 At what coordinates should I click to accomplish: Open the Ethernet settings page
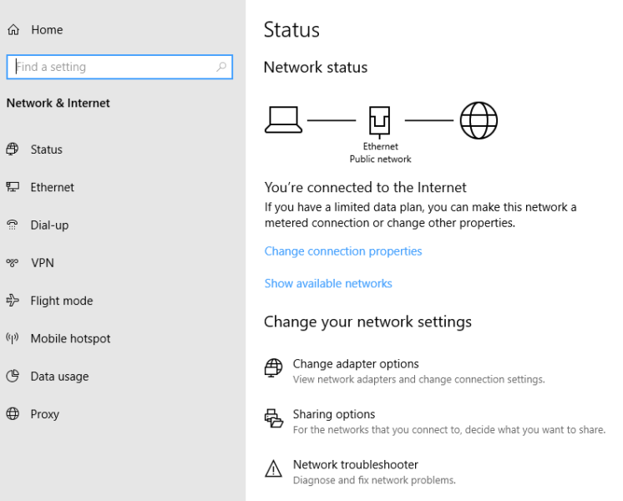[52, 187]
